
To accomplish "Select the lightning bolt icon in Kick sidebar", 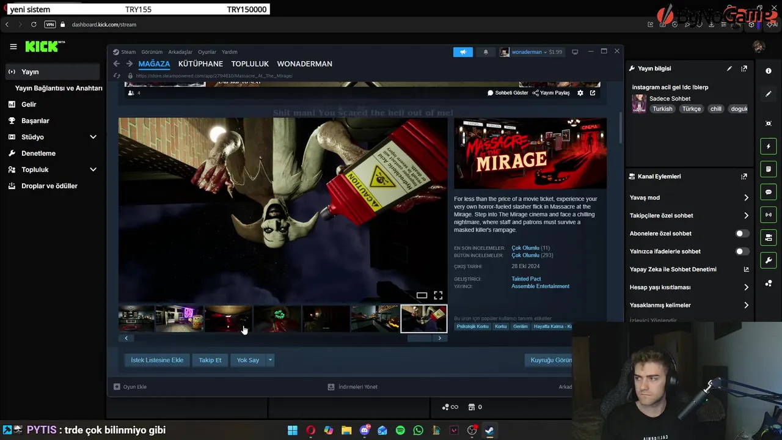I will [x=769, y=147].
